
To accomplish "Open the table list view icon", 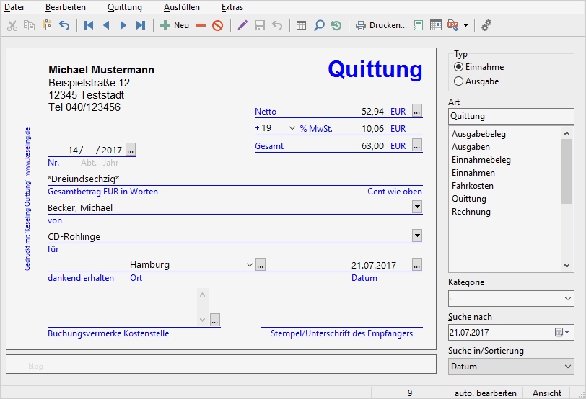I will pos(301,25).
